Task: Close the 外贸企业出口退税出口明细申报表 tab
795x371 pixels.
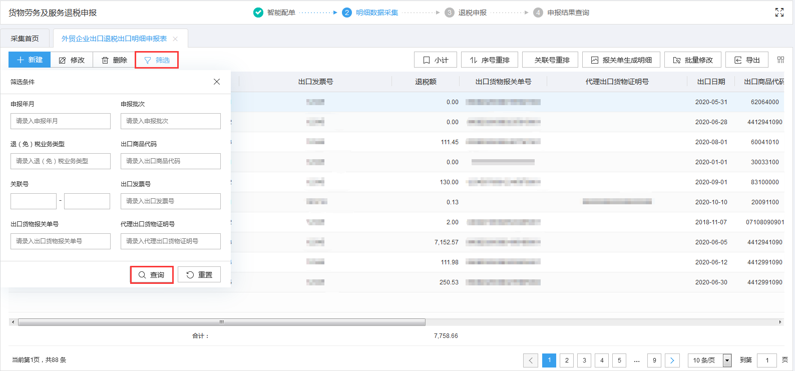Action: point(175,39)
